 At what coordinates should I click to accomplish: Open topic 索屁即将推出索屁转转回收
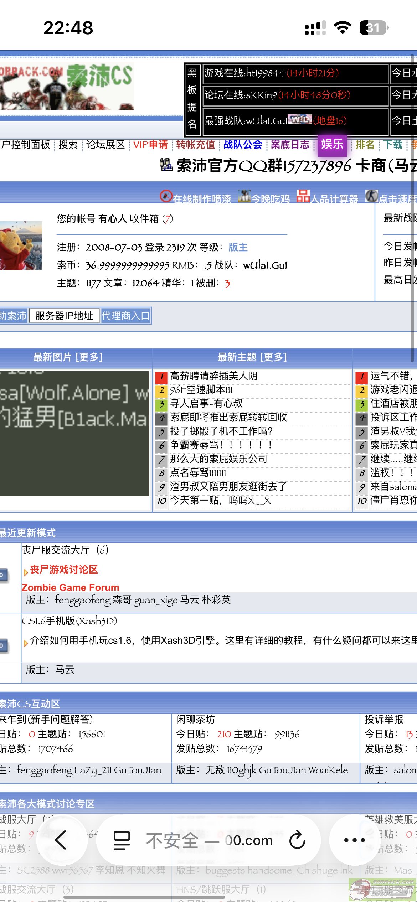(x=228, y=418)
